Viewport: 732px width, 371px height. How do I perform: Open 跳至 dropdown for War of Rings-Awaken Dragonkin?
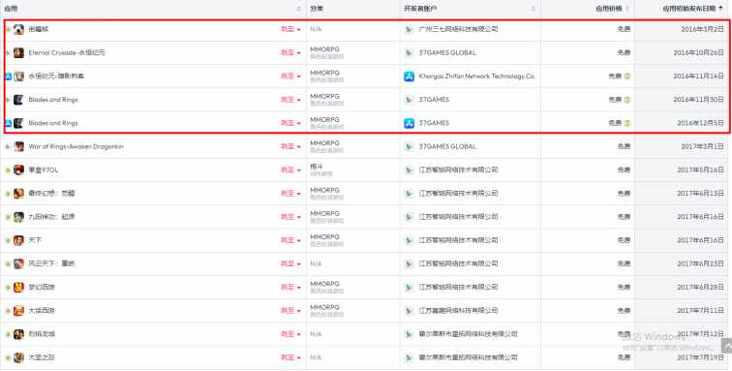click(290, 146)
